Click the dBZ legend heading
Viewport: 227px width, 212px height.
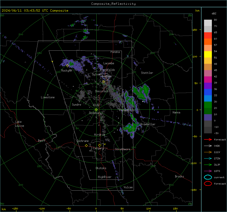click(x=214, y=13)
